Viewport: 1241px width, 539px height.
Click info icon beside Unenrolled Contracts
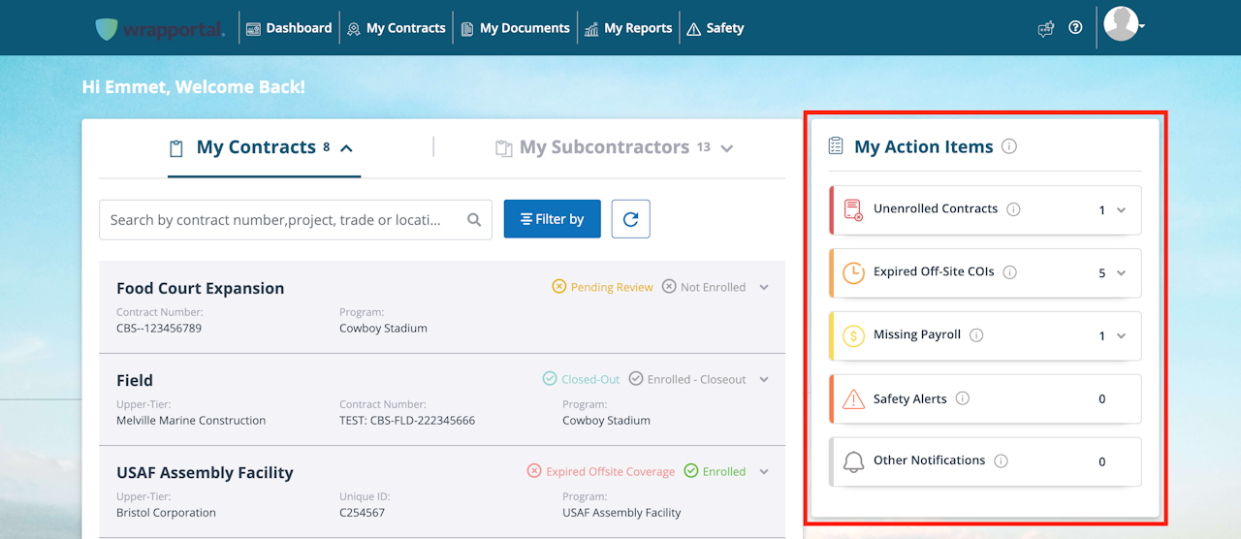1014,209
